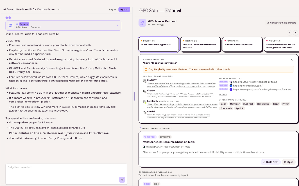Select Prompt 2/5 connect with media outlets
Screen dimensions: 299x186
click(x=201, y=44)
